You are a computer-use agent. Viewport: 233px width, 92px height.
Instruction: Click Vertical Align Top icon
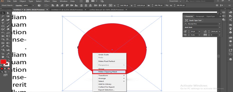[x=67, y=5]
